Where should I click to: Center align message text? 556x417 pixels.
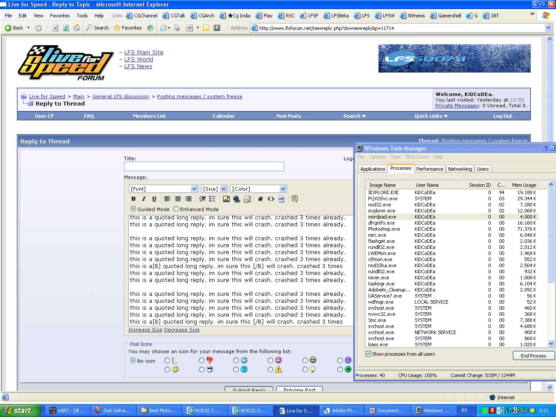pos(178,199)
